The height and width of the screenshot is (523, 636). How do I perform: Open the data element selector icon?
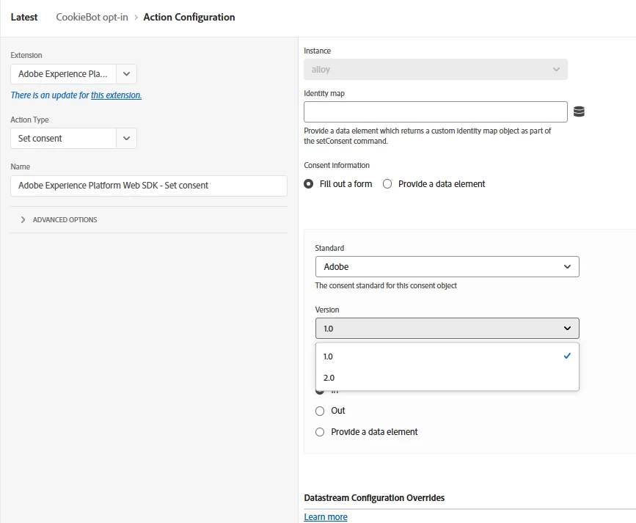[579, 111]
